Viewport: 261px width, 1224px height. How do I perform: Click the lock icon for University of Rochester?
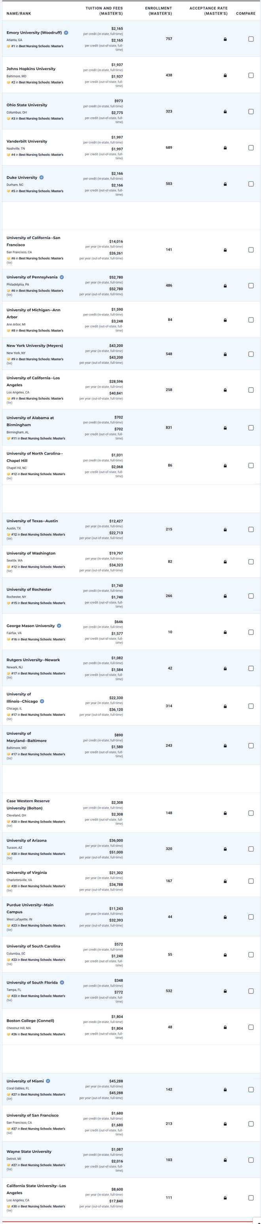(x=225, y=596)
